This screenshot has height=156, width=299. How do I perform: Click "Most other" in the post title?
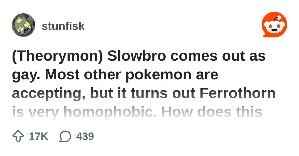coord(83,75)
